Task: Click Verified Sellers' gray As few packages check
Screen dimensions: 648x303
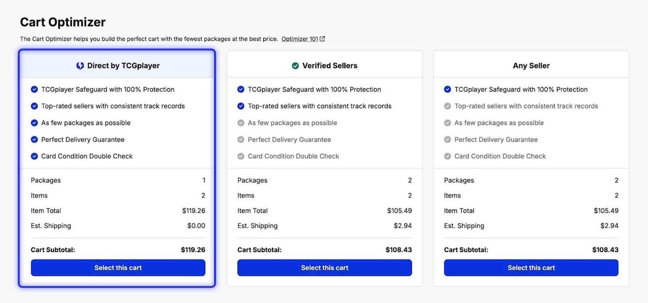Action: (241, 123)
